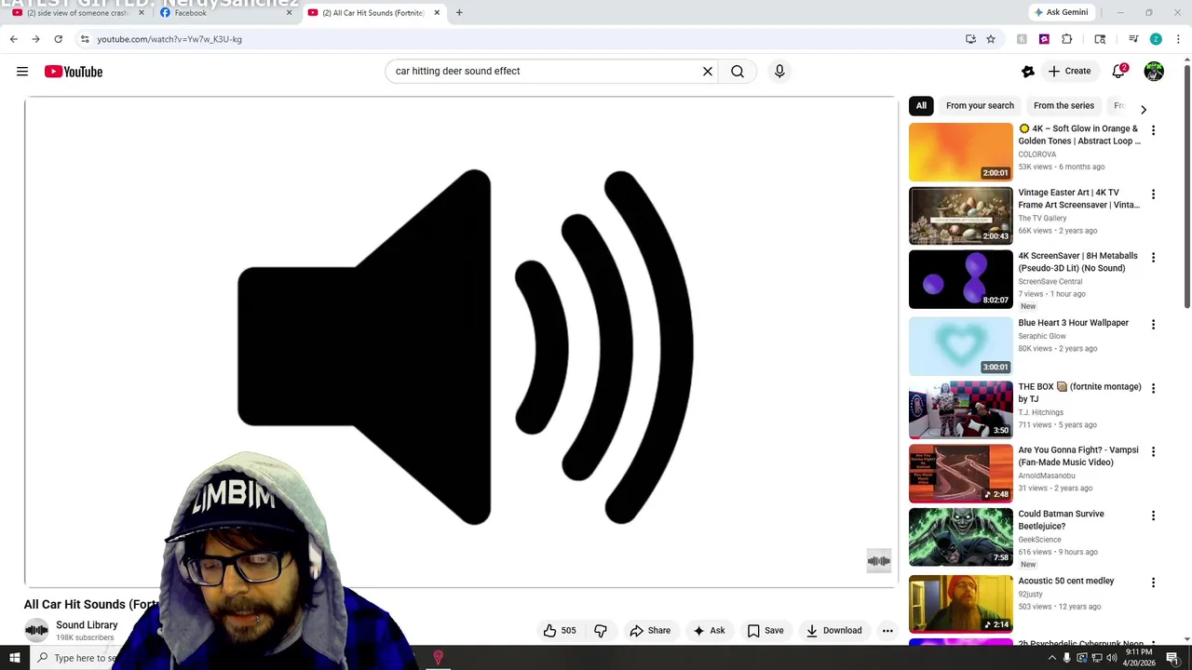Open the YouTube account avatar menu
The height and width of the screenshot is (670, 1192).
(1154, 71)
